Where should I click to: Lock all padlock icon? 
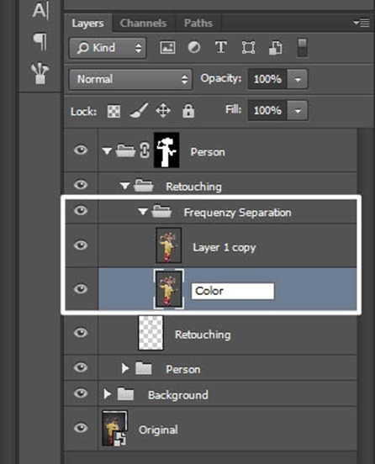pyautogui.click(x=188, y=111)
